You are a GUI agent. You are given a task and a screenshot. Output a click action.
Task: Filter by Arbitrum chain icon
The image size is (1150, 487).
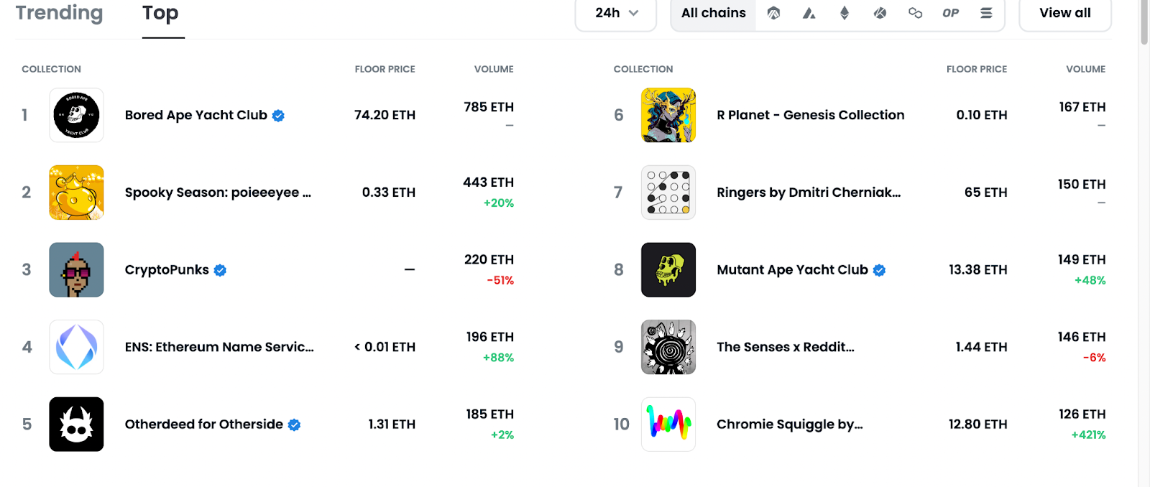(x=773, y=13)
